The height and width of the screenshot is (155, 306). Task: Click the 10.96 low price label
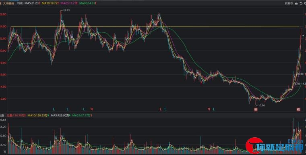(x=261, y=105)
